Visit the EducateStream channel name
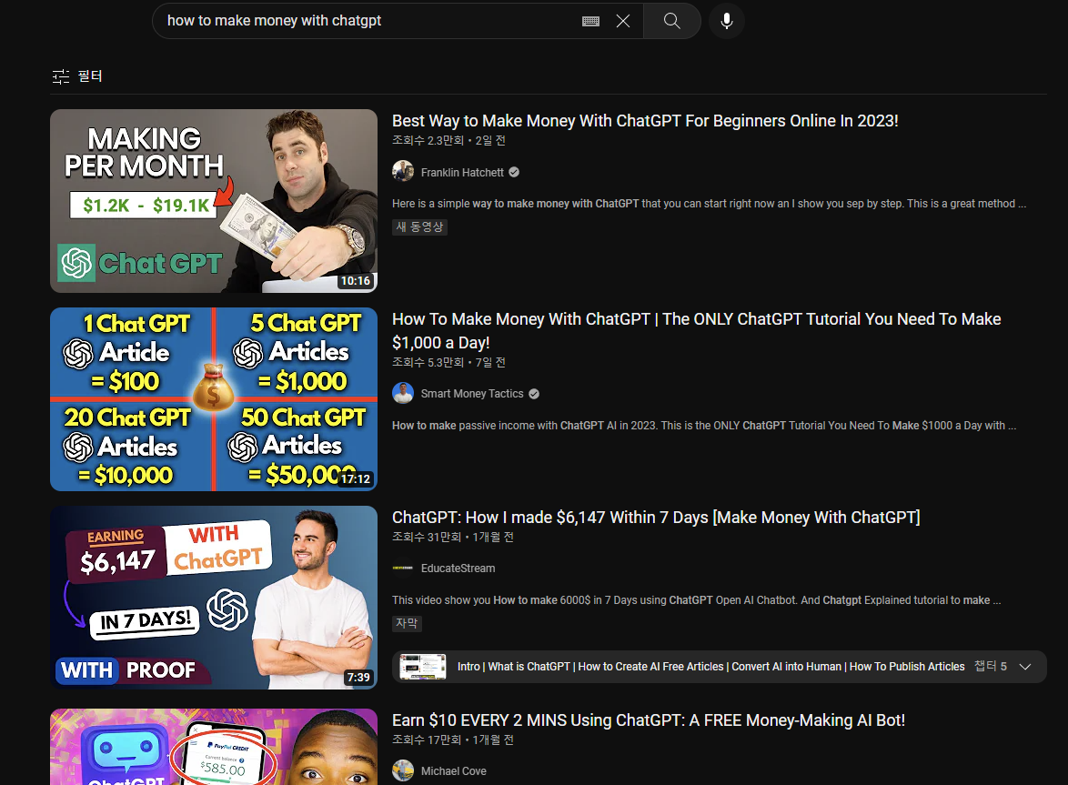This screenshot has width=1068, height=785. pyautogui.click(x=458, y=568)
